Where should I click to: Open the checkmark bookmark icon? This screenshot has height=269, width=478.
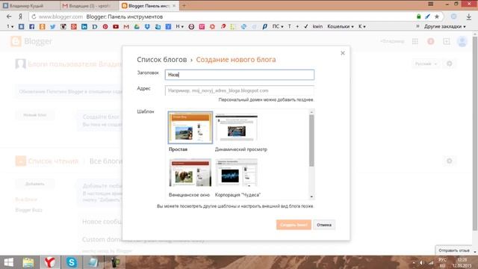point(305,27)
